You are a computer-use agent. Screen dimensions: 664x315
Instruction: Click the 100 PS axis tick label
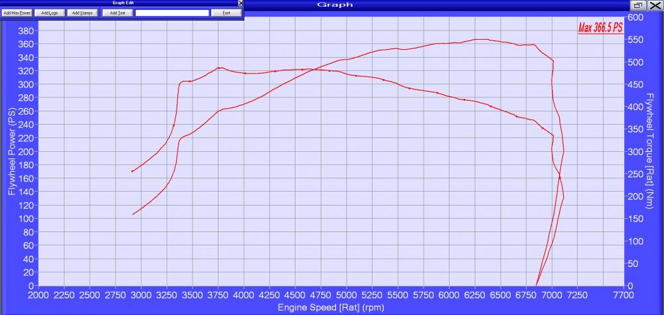click(27, 219)
